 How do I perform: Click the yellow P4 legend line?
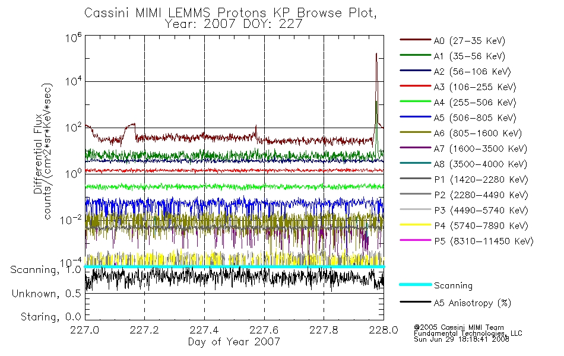coord(416,225)
